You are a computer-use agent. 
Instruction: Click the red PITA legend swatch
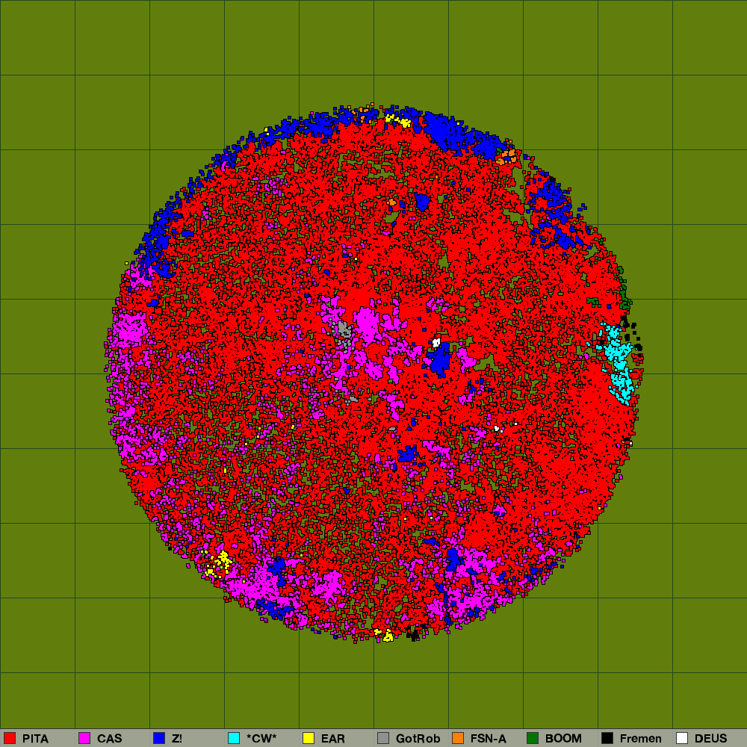(10, 738)
